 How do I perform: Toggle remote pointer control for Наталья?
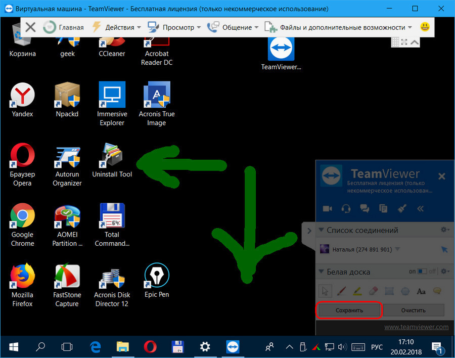444,249
